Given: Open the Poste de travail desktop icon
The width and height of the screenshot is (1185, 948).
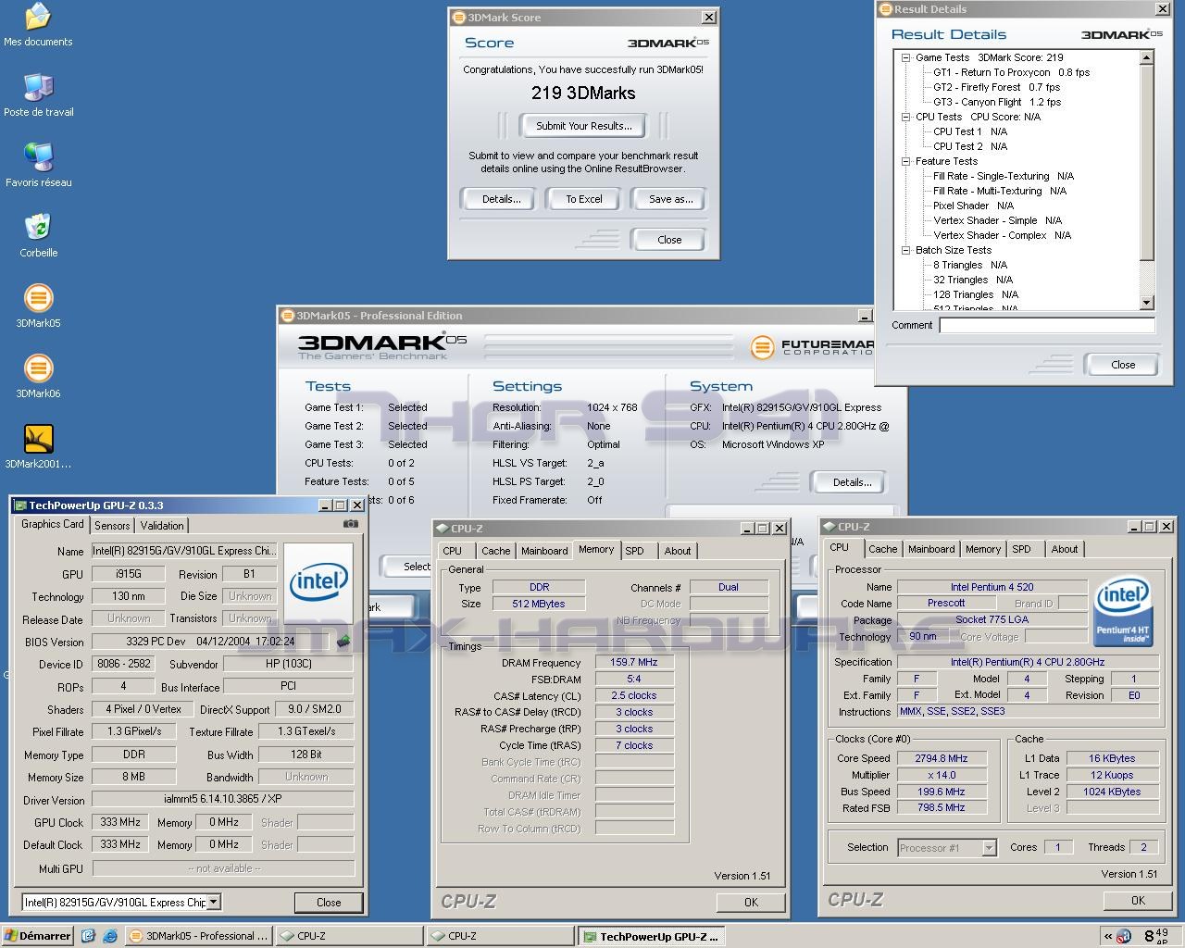Looking at the screenshot, I should click(x=38, y=95).
